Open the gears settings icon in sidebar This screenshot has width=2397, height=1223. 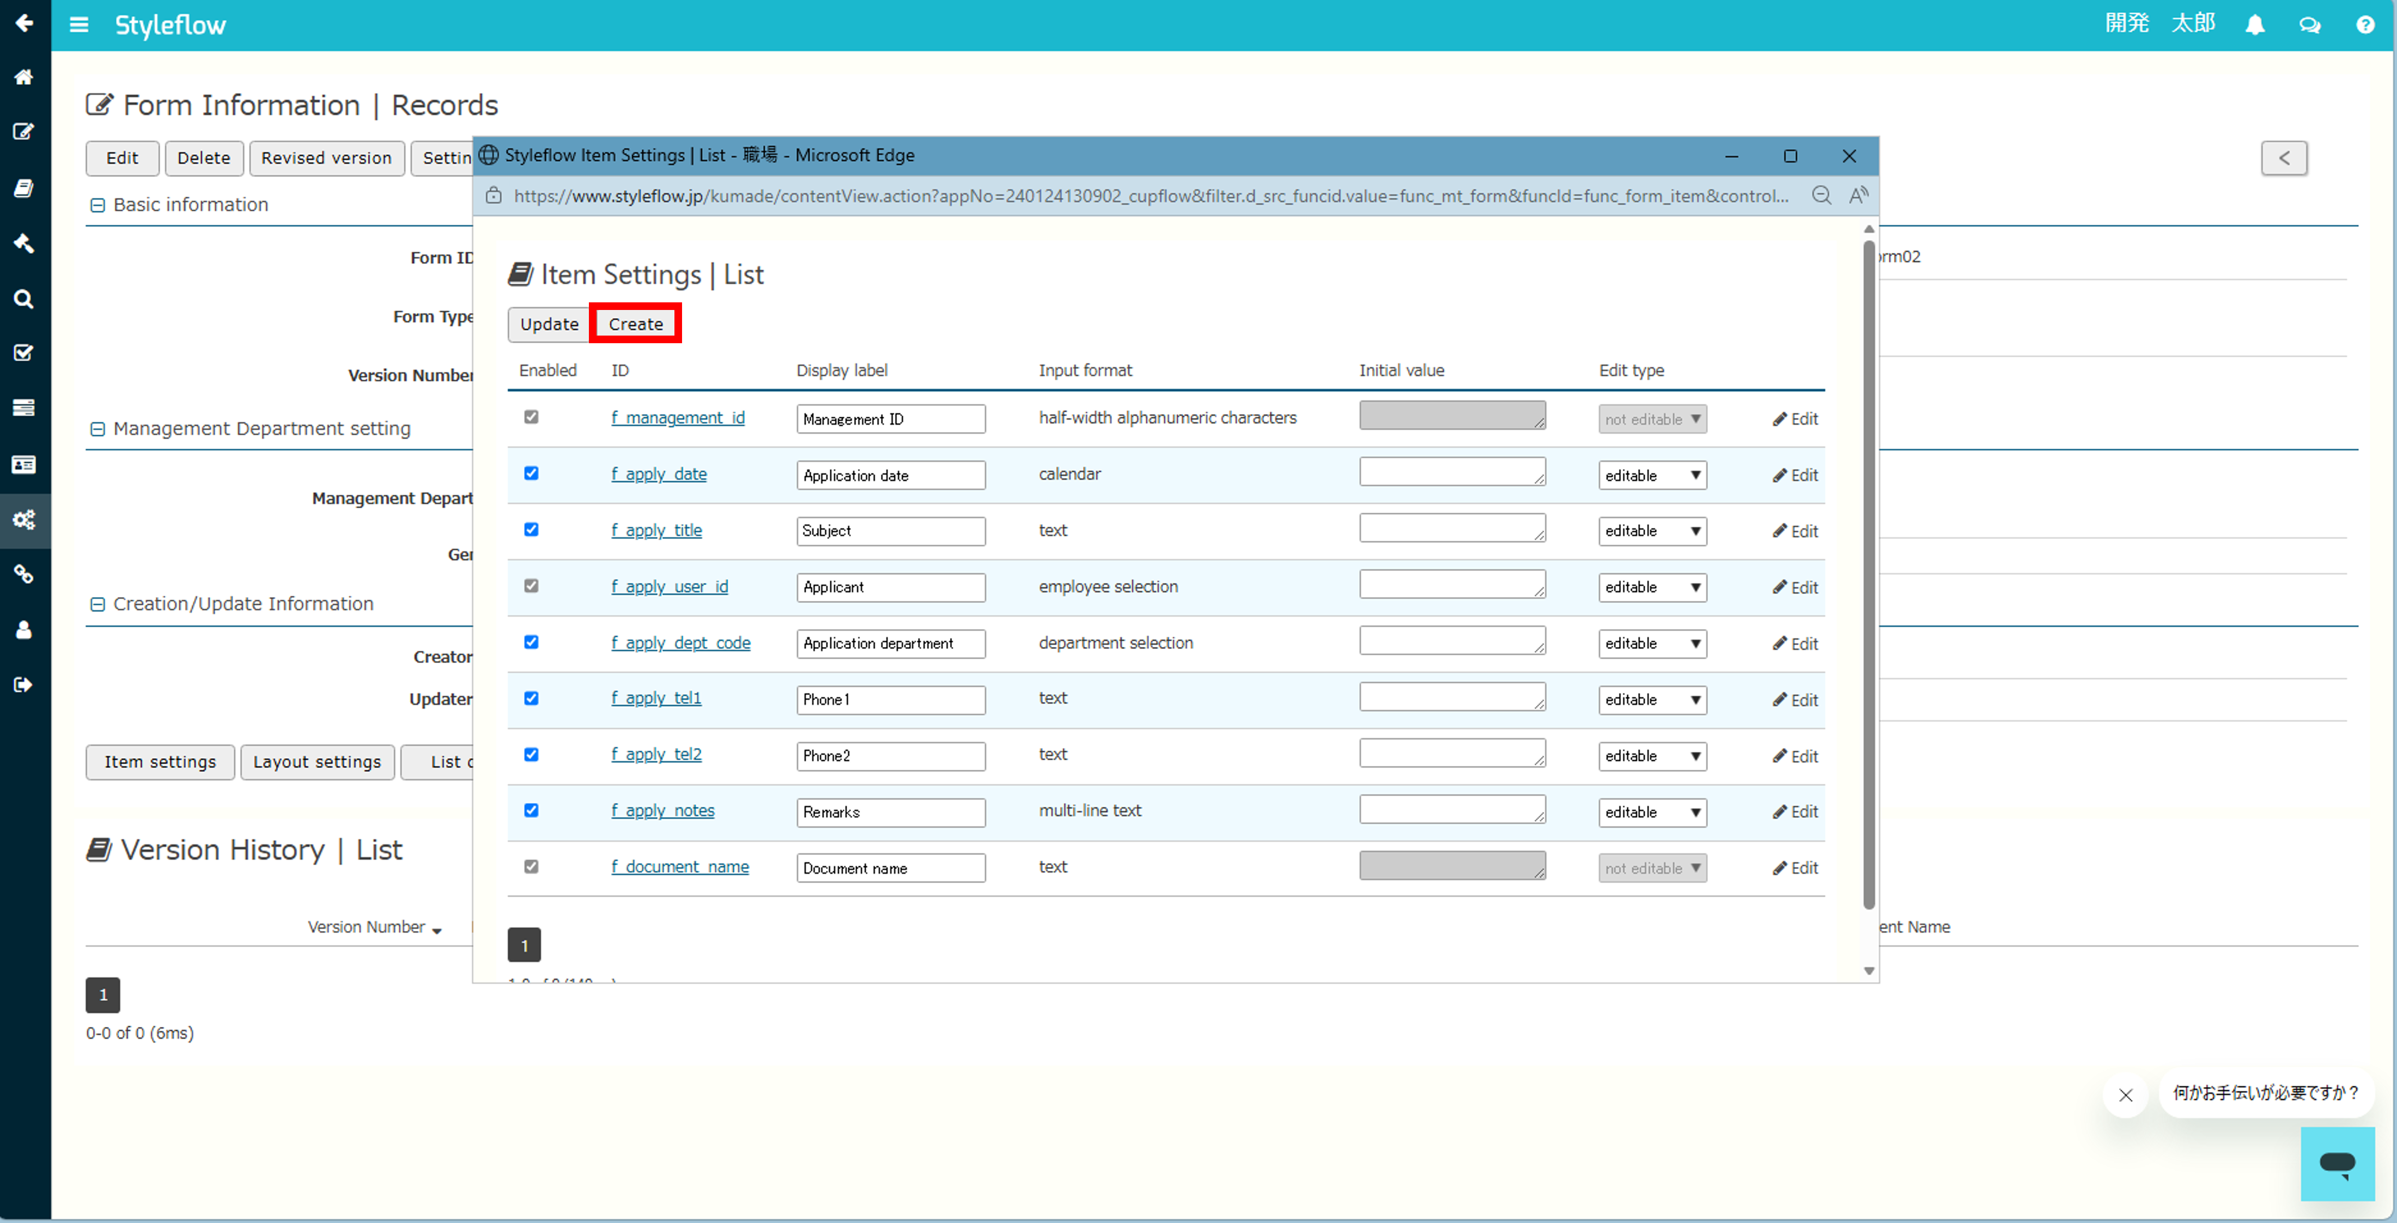point(24,519)
